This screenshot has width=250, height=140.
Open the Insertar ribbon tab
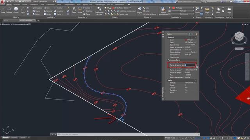coord(16,5)
